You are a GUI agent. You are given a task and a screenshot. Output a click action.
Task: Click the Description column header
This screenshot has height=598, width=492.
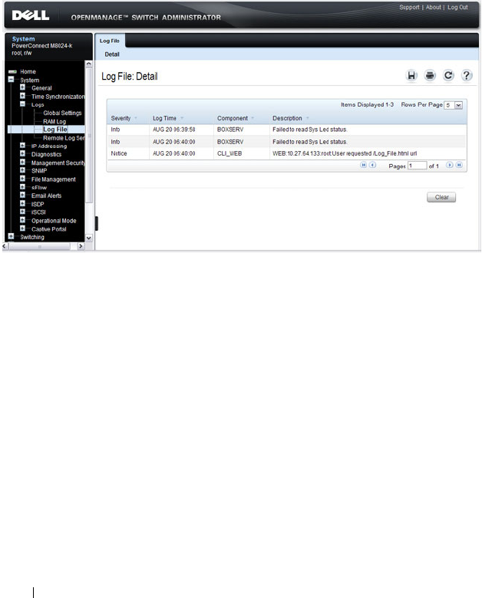coord(287,118)
